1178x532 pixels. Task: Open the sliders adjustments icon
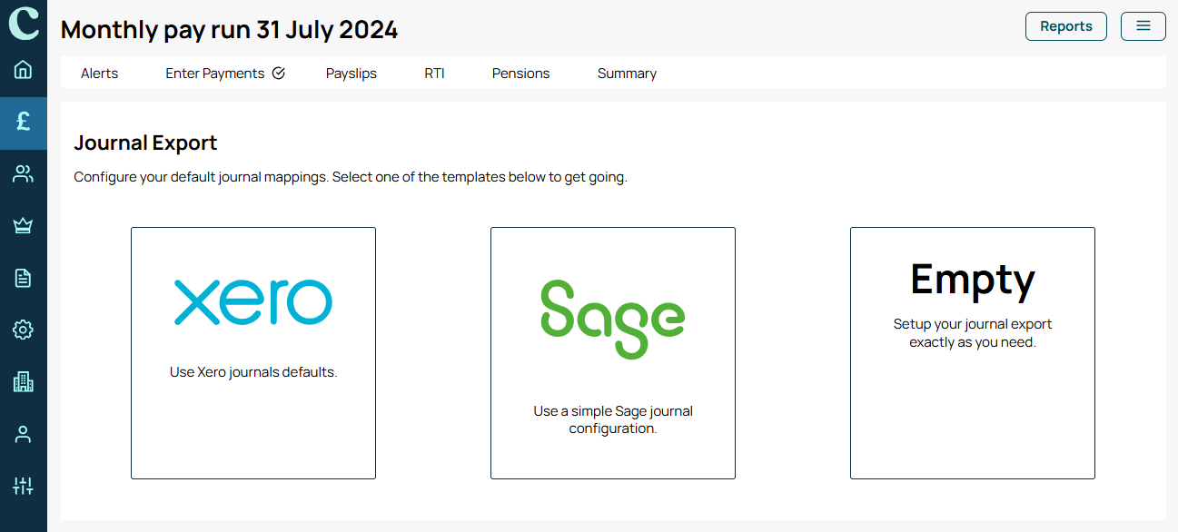(24, 486)
